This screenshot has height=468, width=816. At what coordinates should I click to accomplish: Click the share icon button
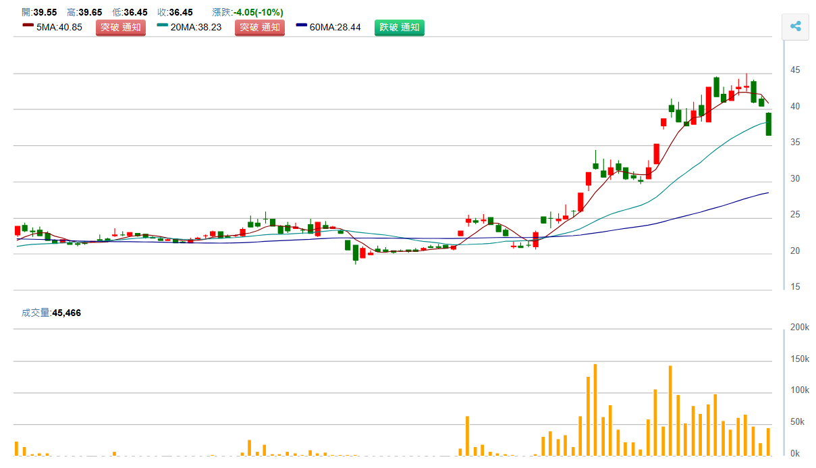click(x=795, y=27)
